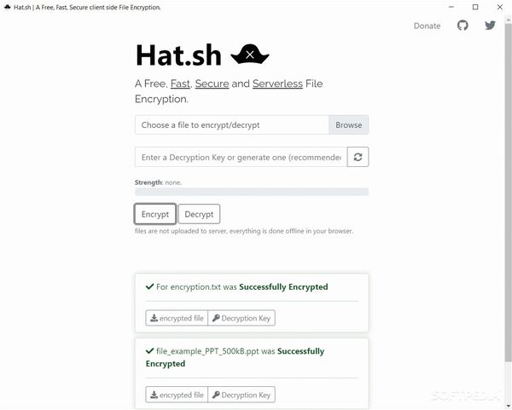
Task: Open the GitHub icon link
Action: (x=463, y=26)
